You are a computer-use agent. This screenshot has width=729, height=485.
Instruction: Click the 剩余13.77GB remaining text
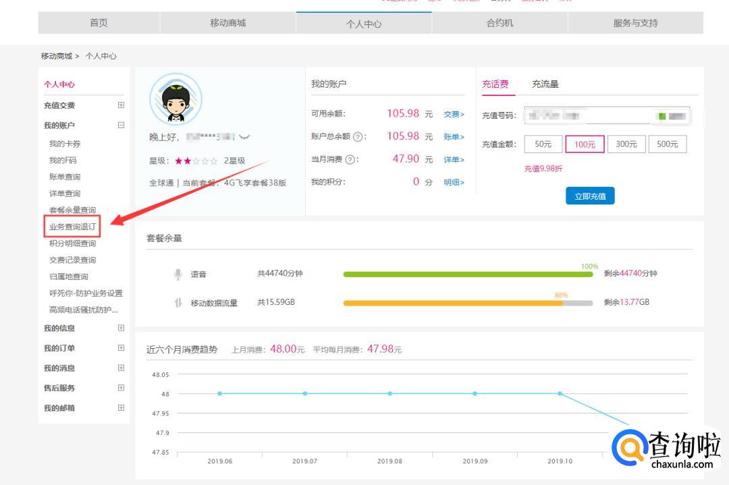pyautogui.click(x=626, y=302)
